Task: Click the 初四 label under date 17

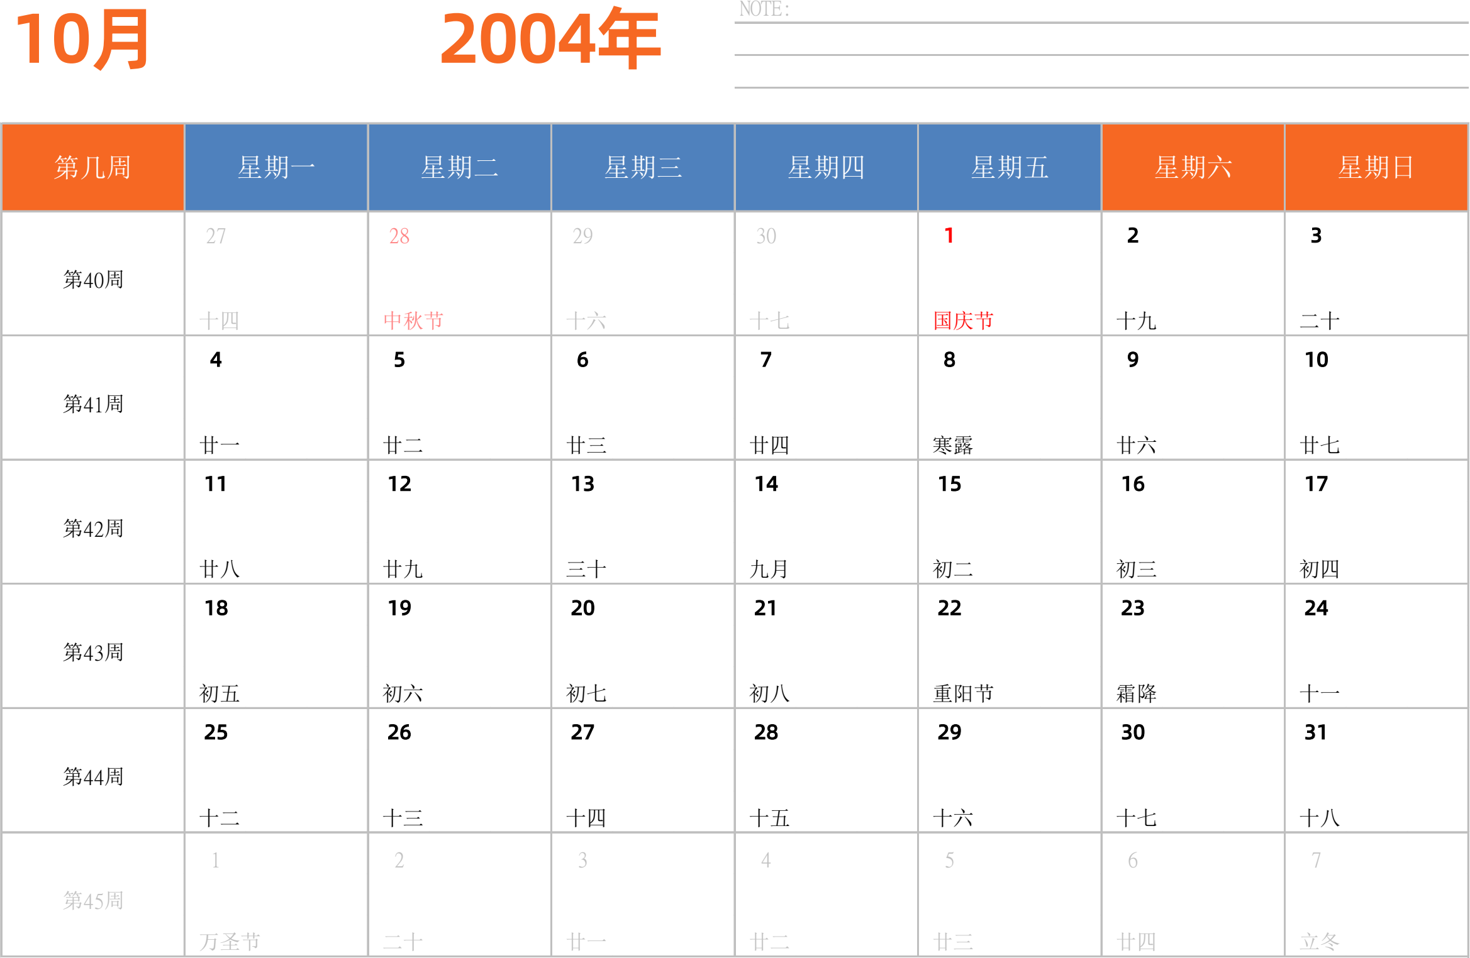Action: coord(1320,569)
